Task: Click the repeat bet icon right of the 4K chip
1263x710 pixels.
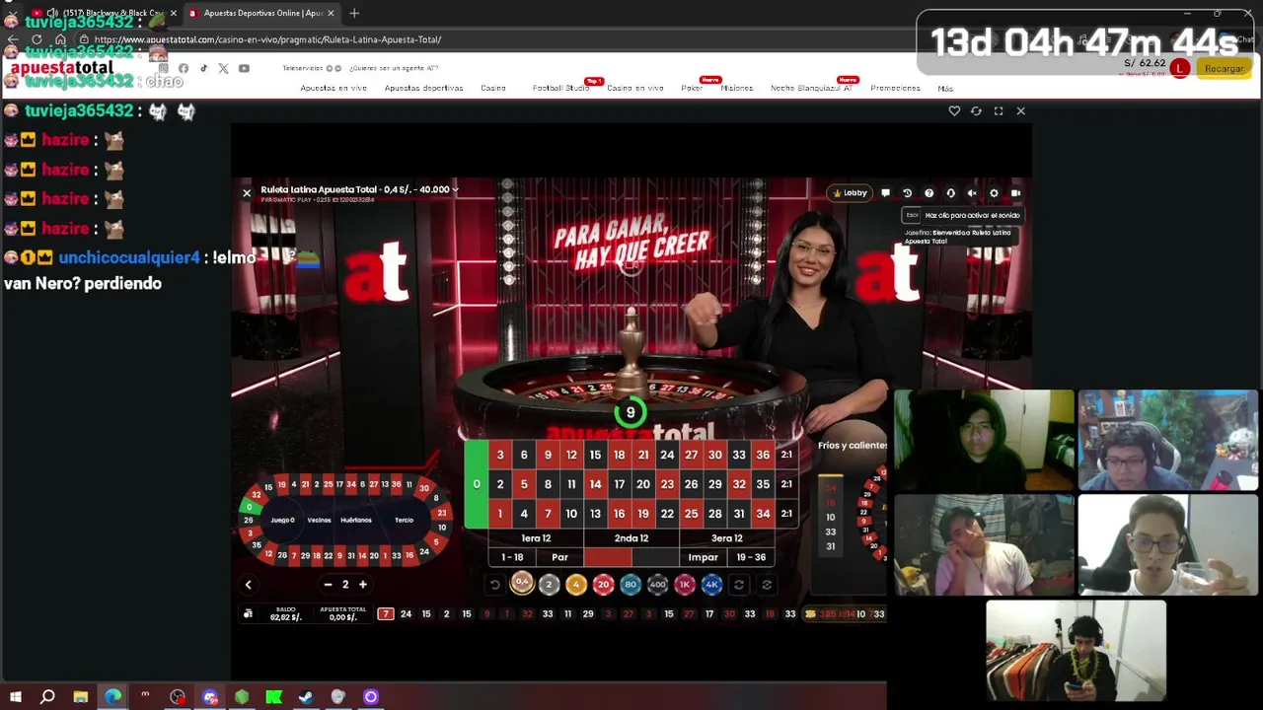Action: (738, 585)
